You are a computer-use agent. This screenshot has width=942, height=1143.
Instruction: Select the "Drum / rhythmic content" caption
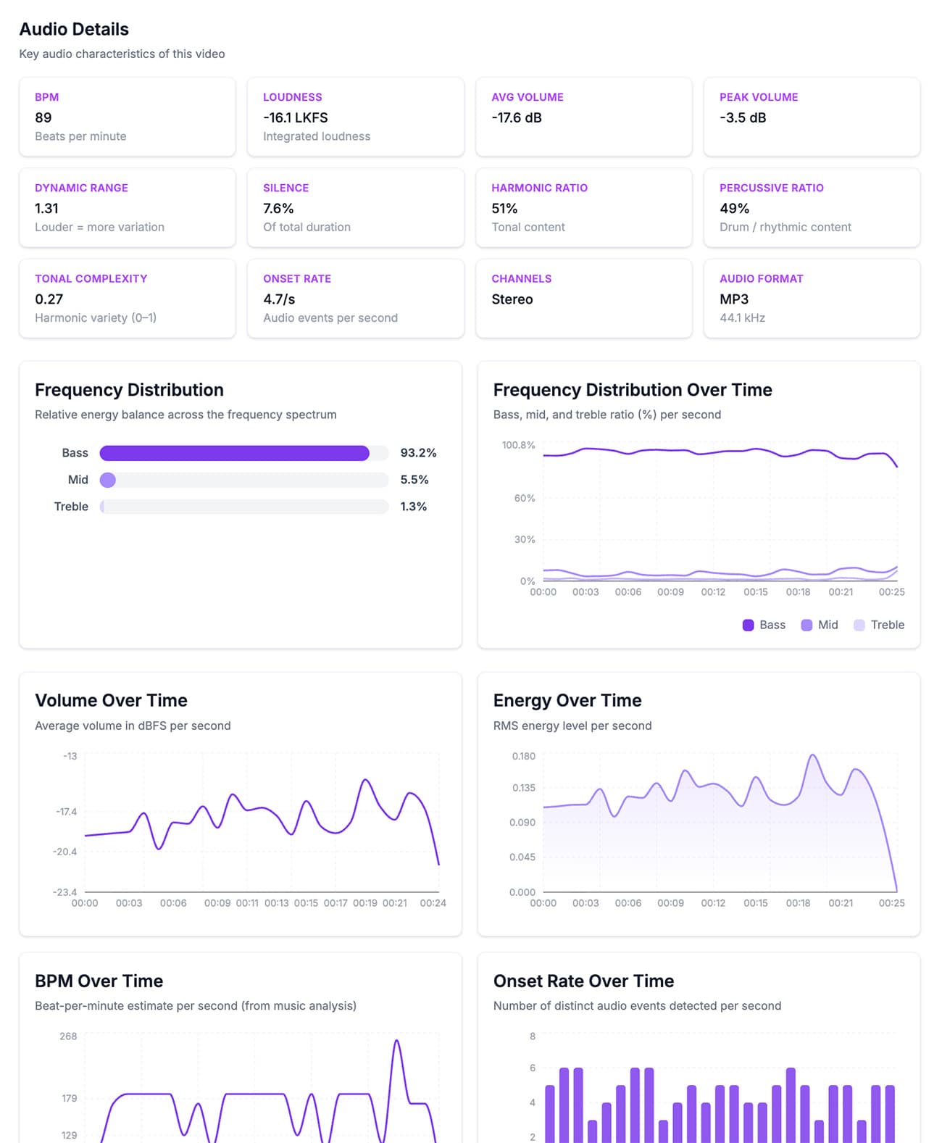tap(785, 227)
